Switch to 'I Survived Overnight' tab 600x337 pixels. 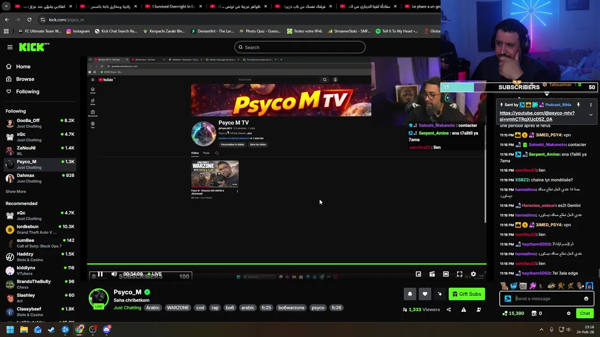coord(172,7)
